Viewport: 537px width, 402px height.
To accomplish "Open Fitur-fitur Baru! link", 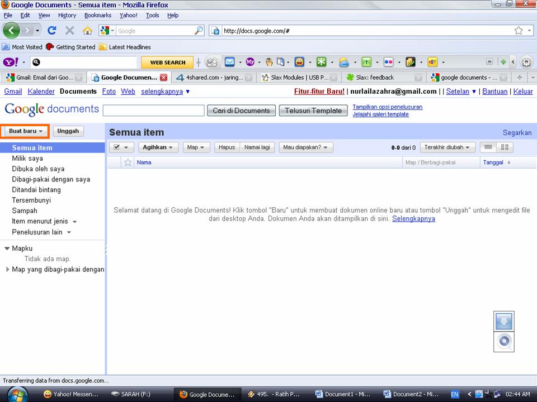I will [319, 91].
